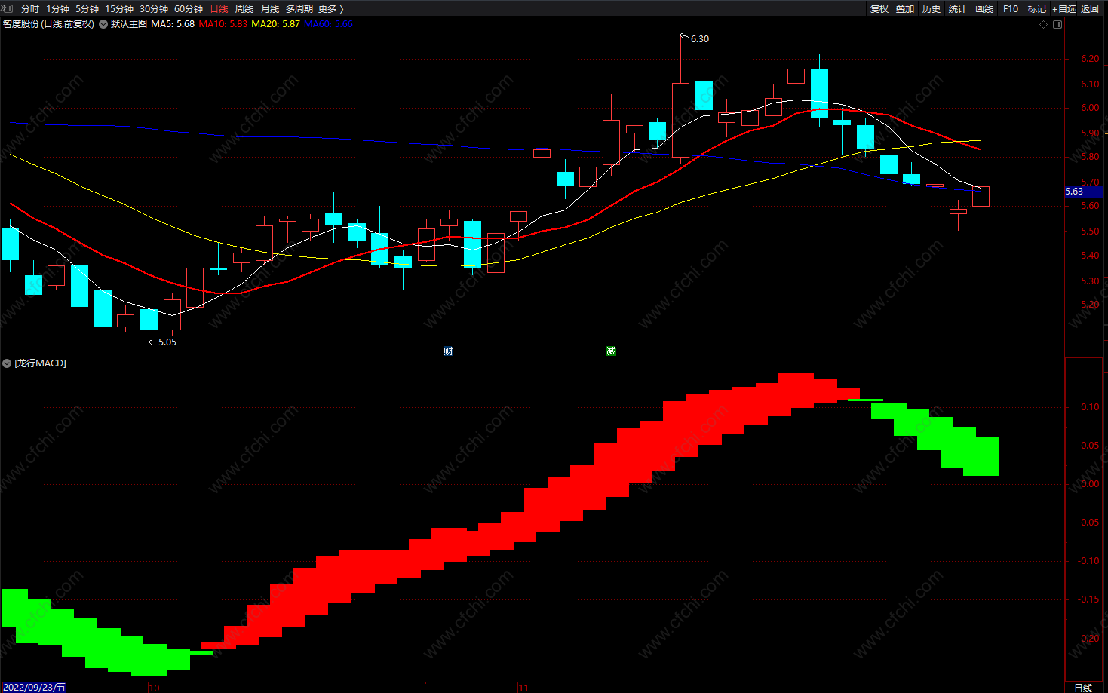The image size is (1108, 693).
Task: Switch to 月线 monthly chart
Action: coord(270,8)
